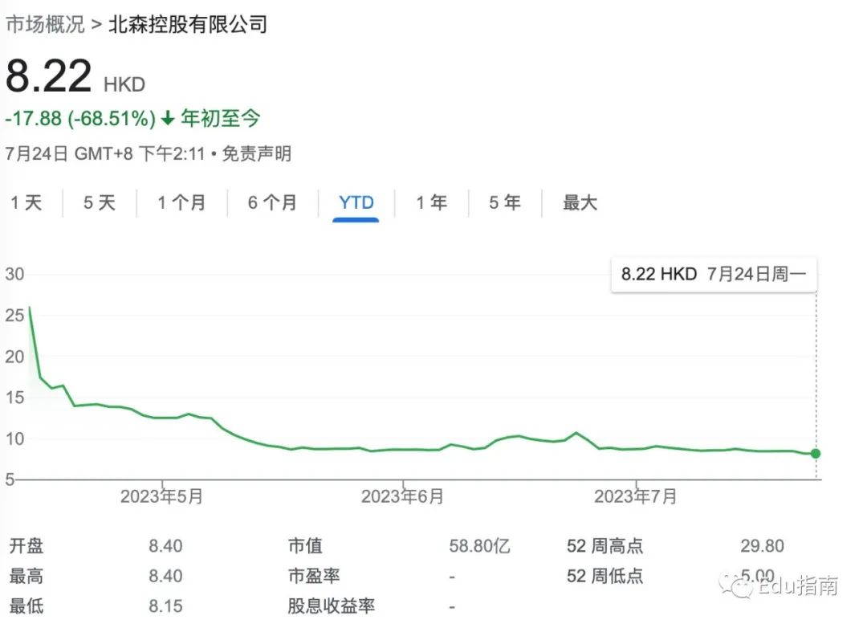Click the 最高 label
This screenshot has height=624, width=867.
tap(26, 576)
